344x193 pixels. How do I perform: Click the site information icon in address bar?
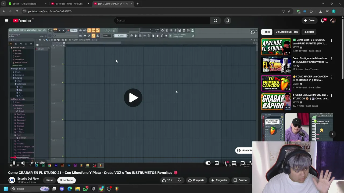coord(24,11)
